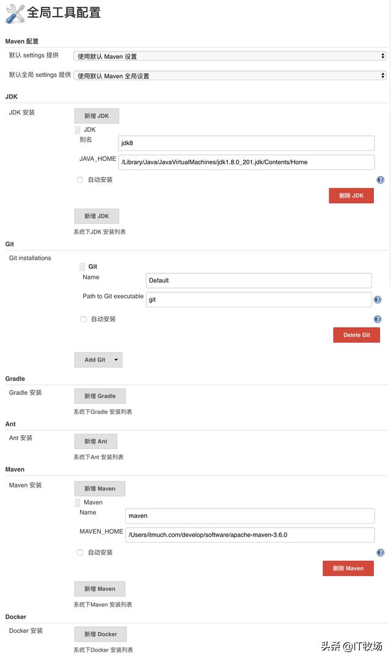Screen dimensions: 391x660
Task: Click the upper 新增 Maven button
Action: (100, 489)
